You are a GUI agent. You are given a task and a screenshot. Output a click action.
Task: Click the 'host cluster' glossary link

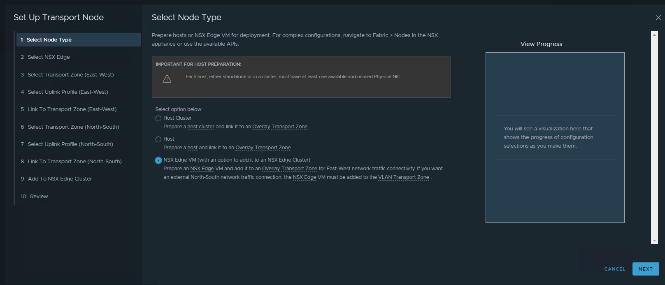coord(201,127)
